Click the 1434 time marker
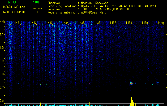 tap(65, 23)
